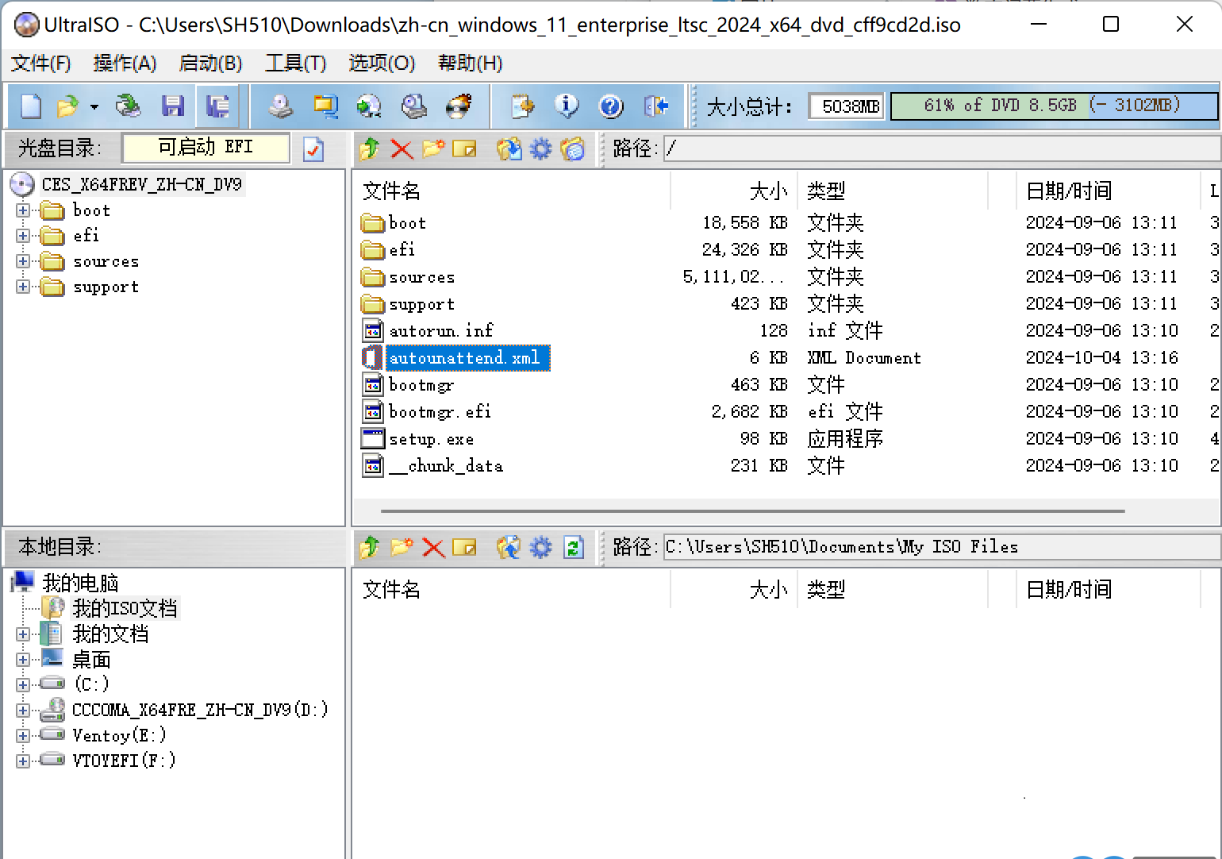Click the disc 路径 input field showing /
Screen dimensions: 1222x859
click(x=941, y=148)
